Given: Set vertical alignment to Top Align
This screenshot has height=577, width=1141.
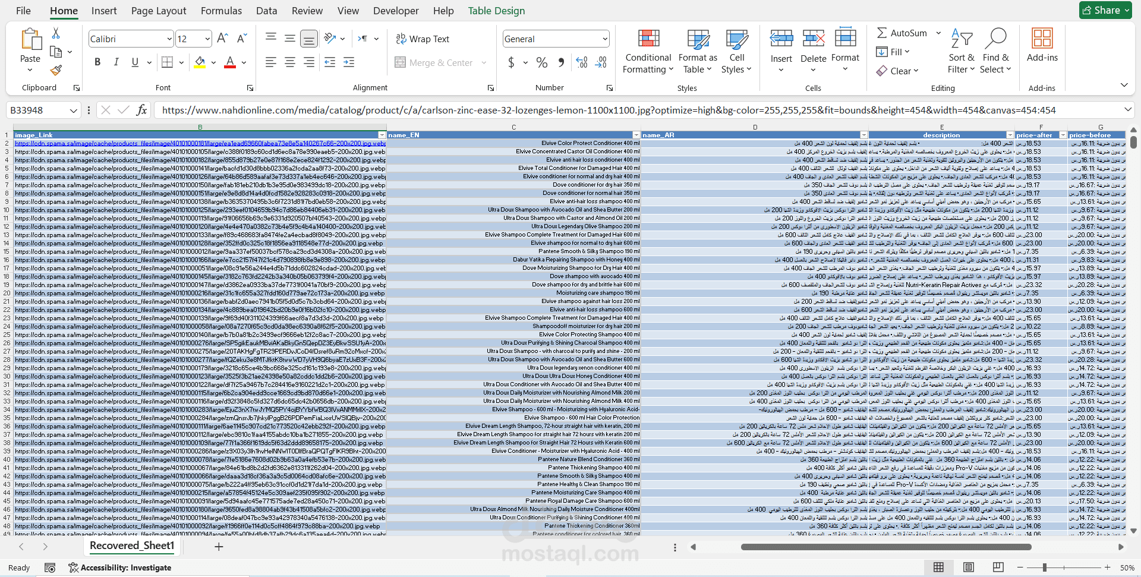Looking at the screenshot, I should tap(271, 39).
